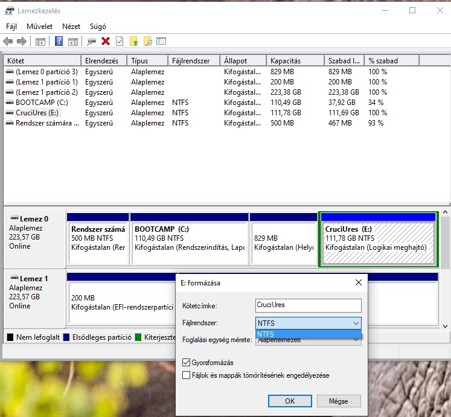Image resolution: width=451 pixels, height=417 pixels.
Task: Click the 34 % free cell
Action: tap(376, 103)
